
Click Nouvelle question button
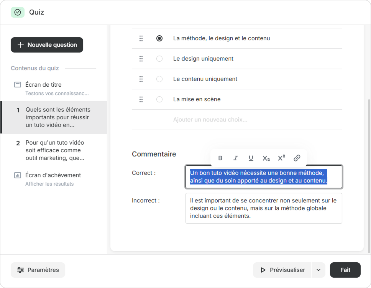pos(47,45)
